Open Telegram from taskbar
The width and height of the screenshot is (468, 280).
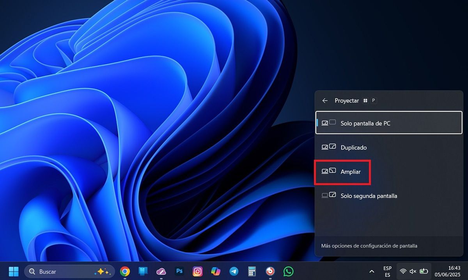click(234, 271)
